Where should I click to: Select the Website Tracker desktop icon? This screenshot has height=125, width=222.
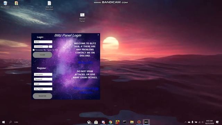(x=82, y=17)
